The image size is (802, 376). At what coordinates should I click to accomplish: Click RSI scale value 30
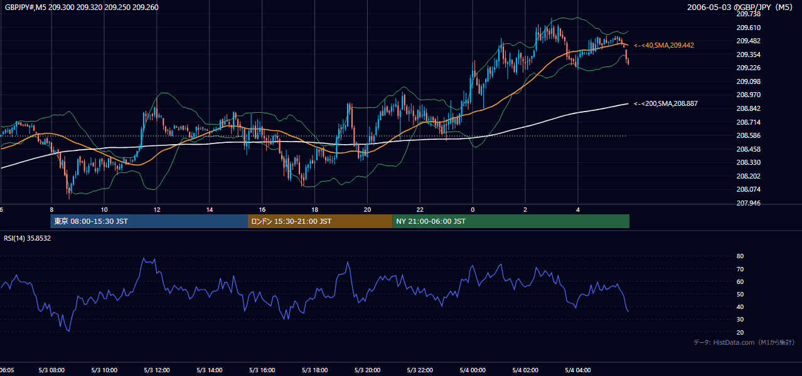(x=740, y=320)
